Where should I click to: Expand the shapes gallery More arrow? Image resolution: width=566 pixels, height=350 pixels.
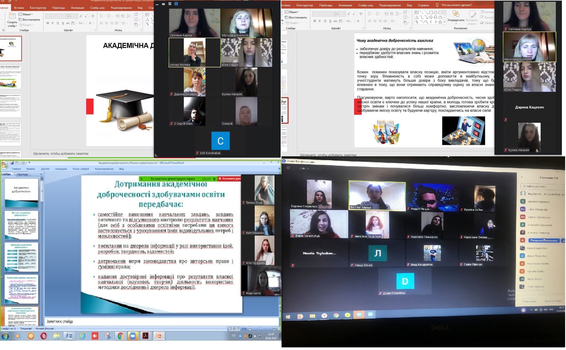tap(445, 22)
